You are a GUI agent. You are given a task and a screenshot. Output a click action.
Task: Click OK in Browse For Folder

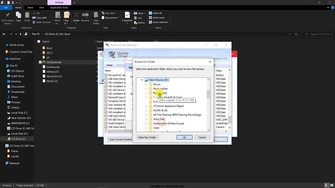(184, 137)
